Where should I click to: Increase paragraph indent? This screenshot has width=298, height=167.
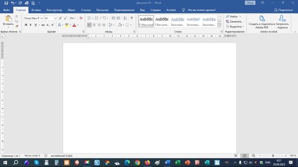click(118, 18)
